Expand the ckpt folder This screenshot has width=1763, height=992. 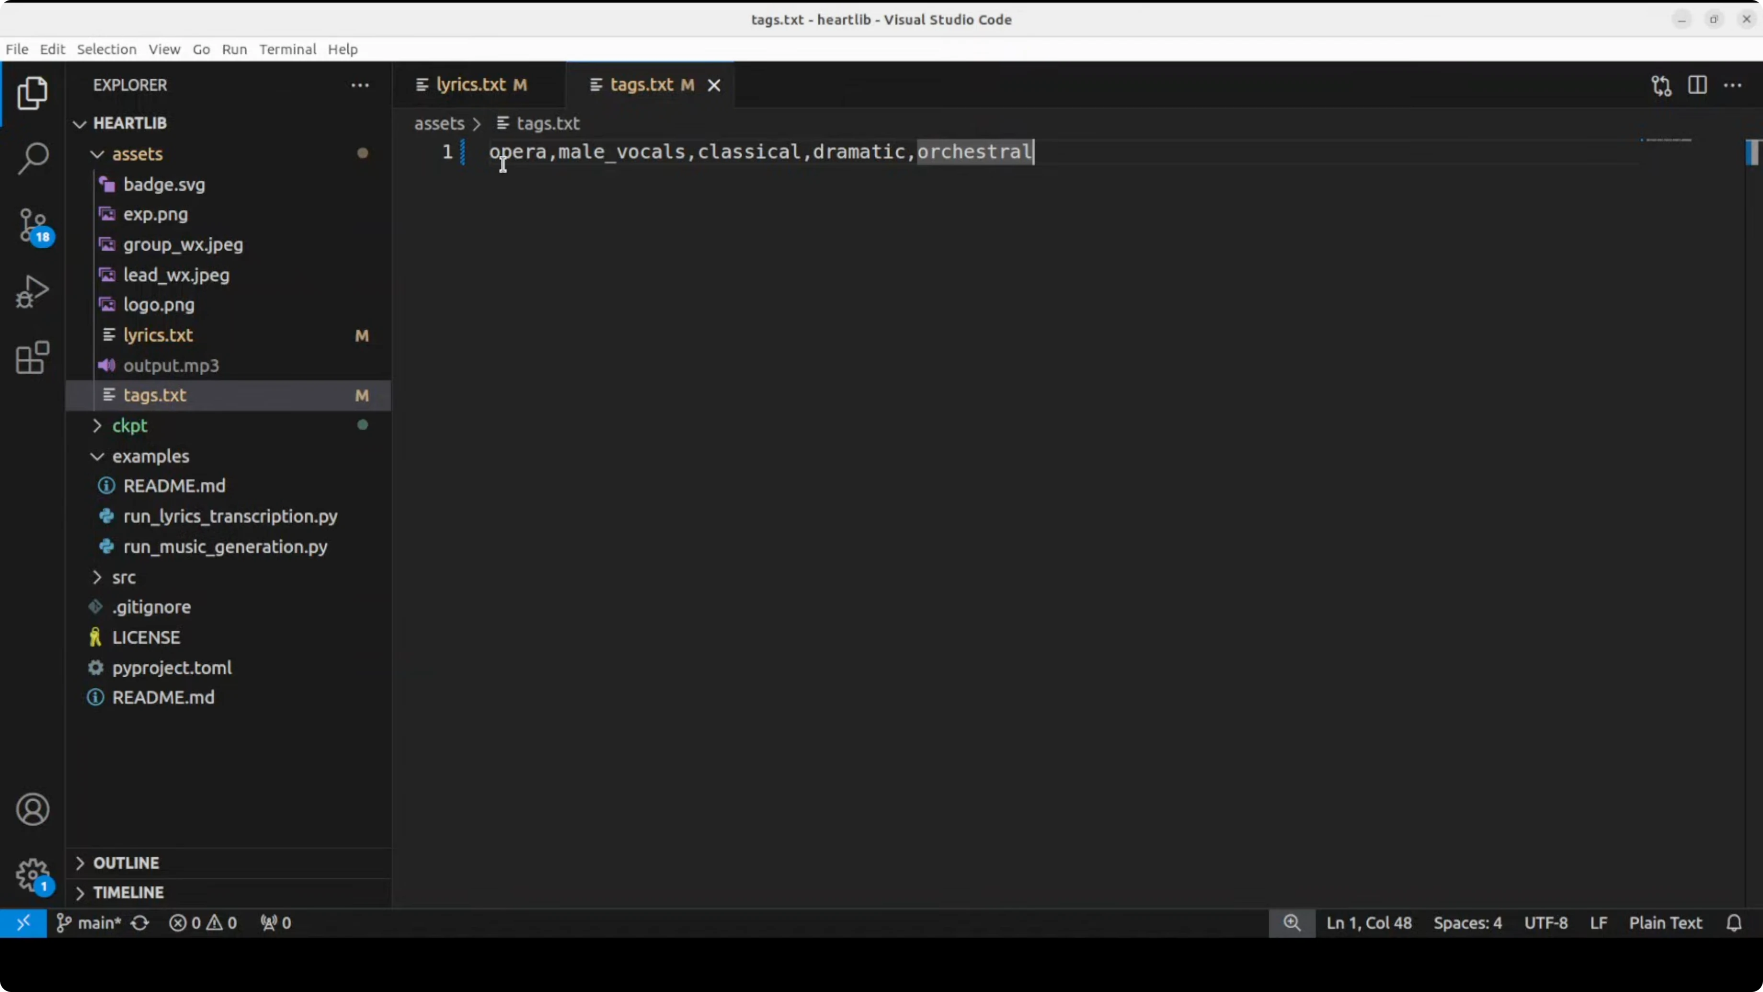129,426
